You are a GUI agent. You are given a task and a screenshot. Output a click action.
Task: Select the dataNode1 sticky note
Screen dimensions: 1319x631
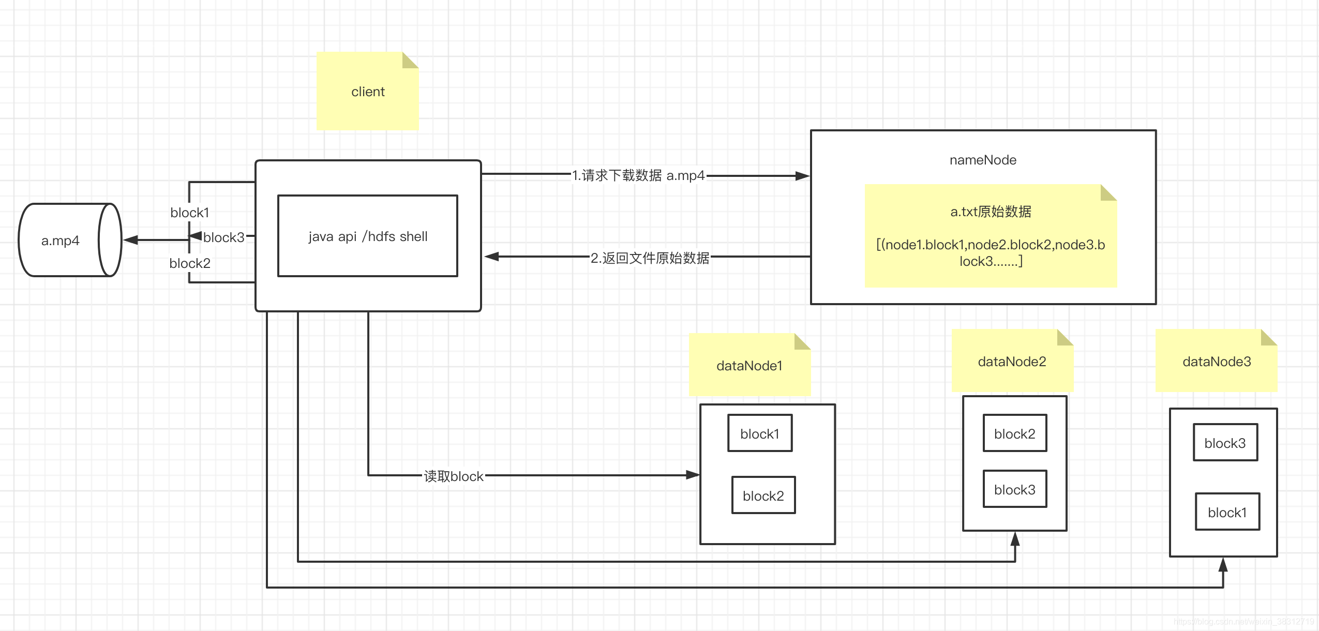pyautogui.click(x=750, y=365)
